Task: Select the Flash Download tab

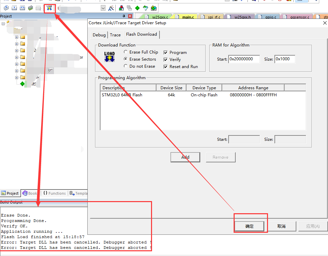Action: [141, 34]
